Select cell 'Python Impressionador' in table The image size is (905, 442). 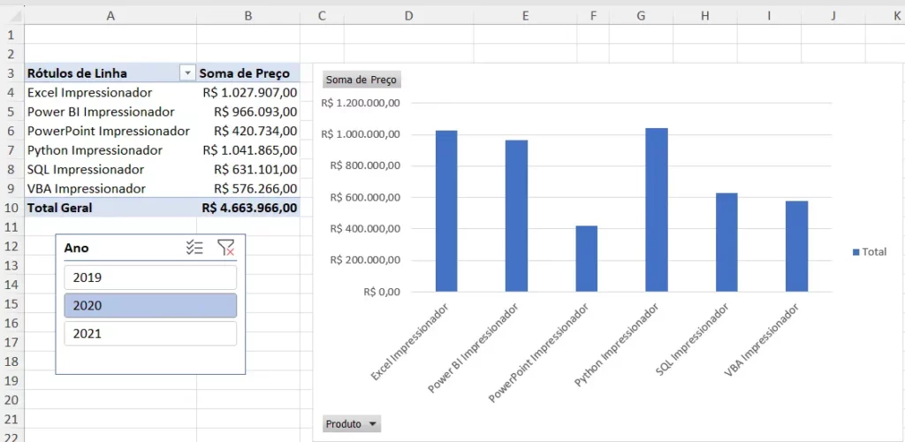click(x=110, y=150)
